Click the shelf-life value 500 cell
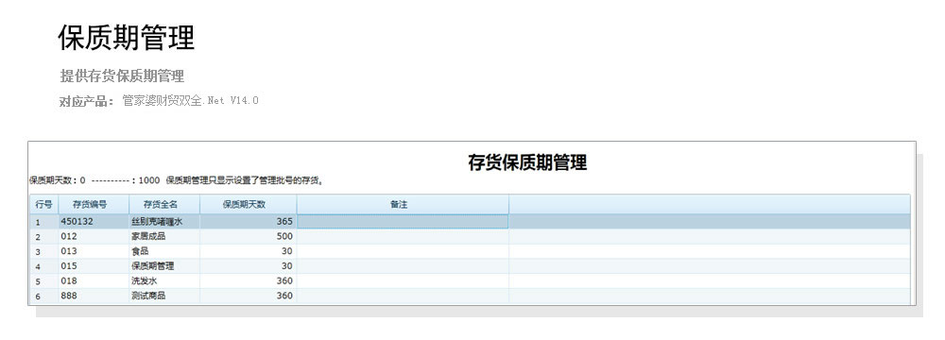The image size is (945, 340). [x=248, y=236]
